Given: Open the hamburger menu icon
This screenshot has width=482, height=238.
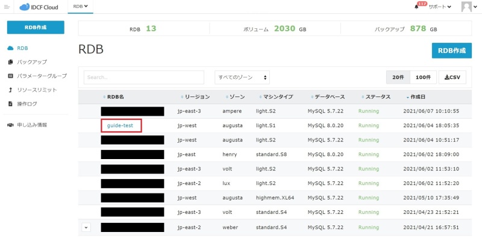Looking at the screenshot, I should click(7, 7).
